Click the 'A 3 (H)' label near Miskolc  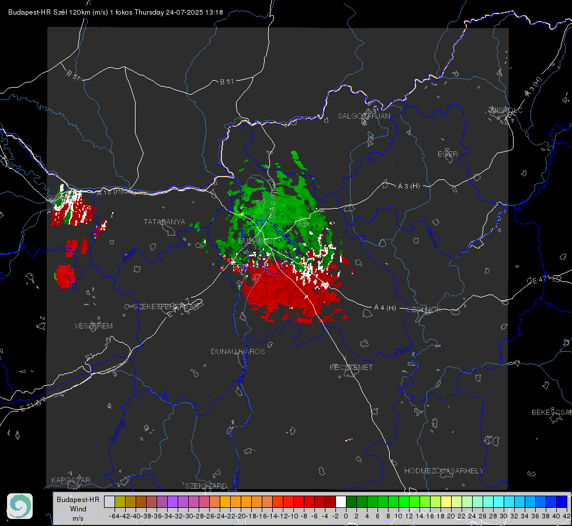point(533,87)
